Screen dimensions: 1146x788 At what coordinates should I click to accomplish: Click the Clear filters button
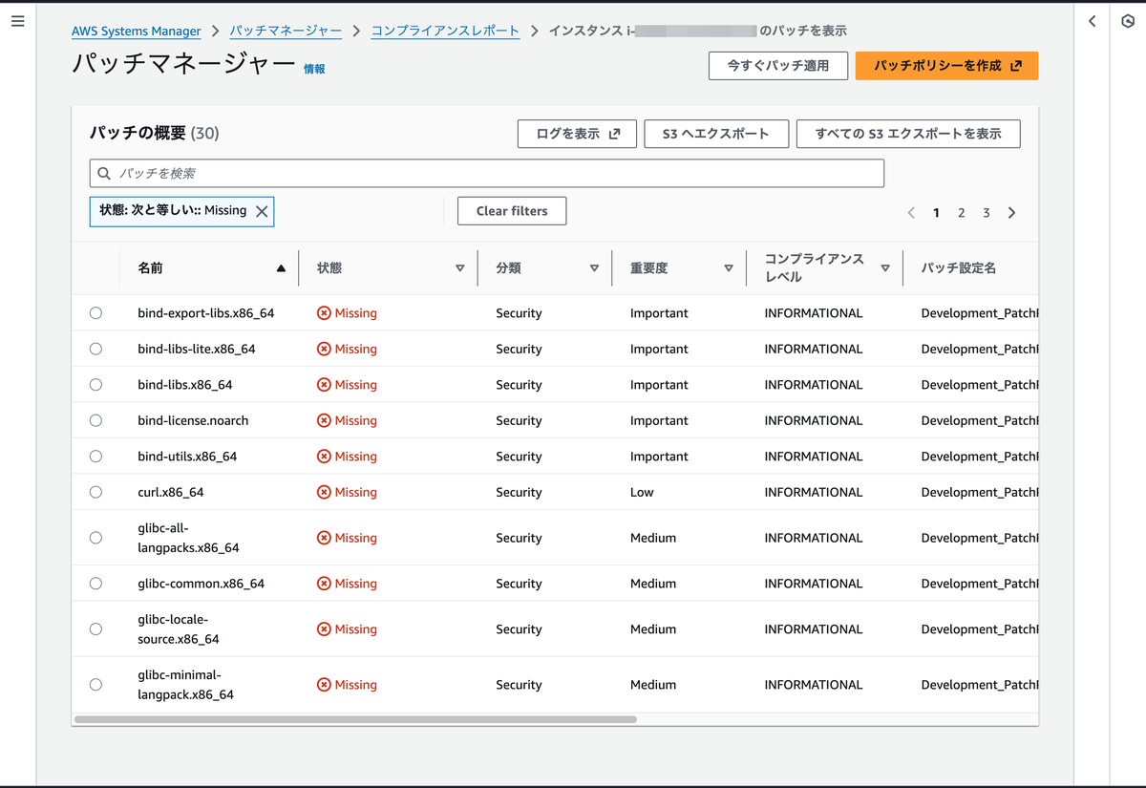(x=512, y=211)
